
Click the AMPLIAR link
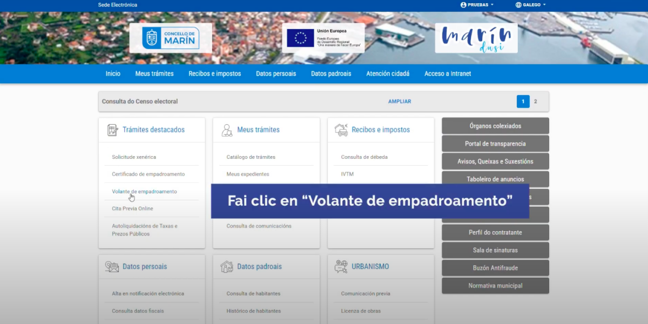coord(400,102)
